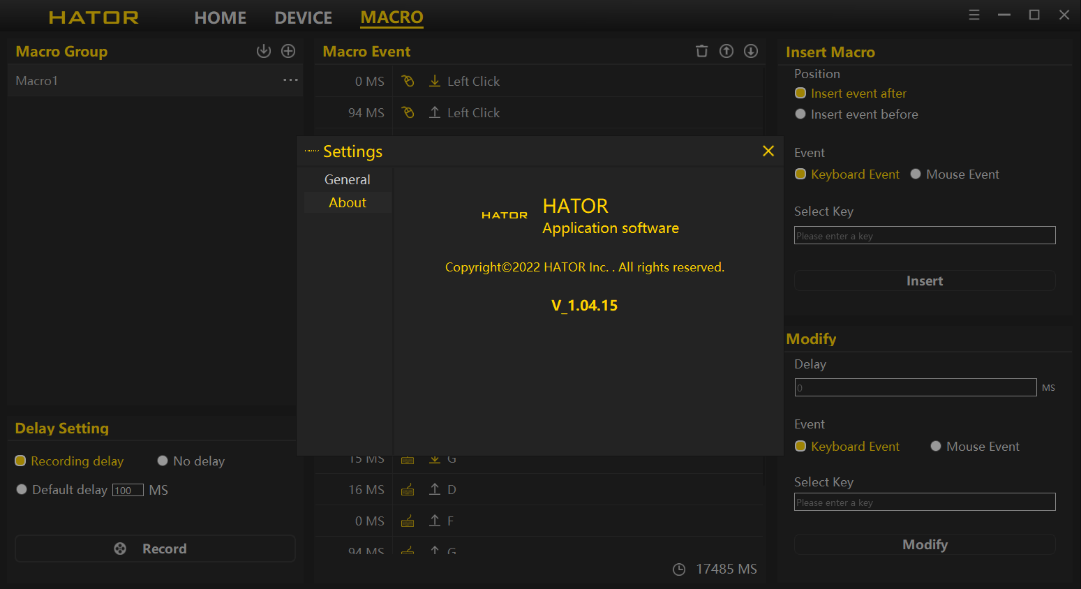Delete selected macro event with trash icon
This screenshot has height=589, width=1081.
pyautogui.click(x=702, y=51)
